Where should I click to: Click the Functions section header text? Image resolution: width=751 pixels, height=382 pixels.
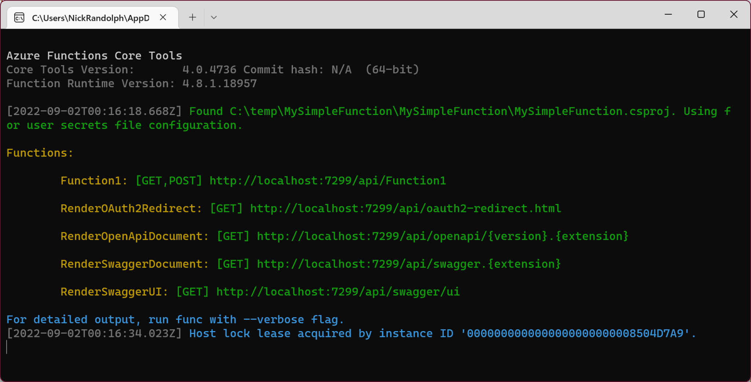pyautogui.click(x=39, y=153)
